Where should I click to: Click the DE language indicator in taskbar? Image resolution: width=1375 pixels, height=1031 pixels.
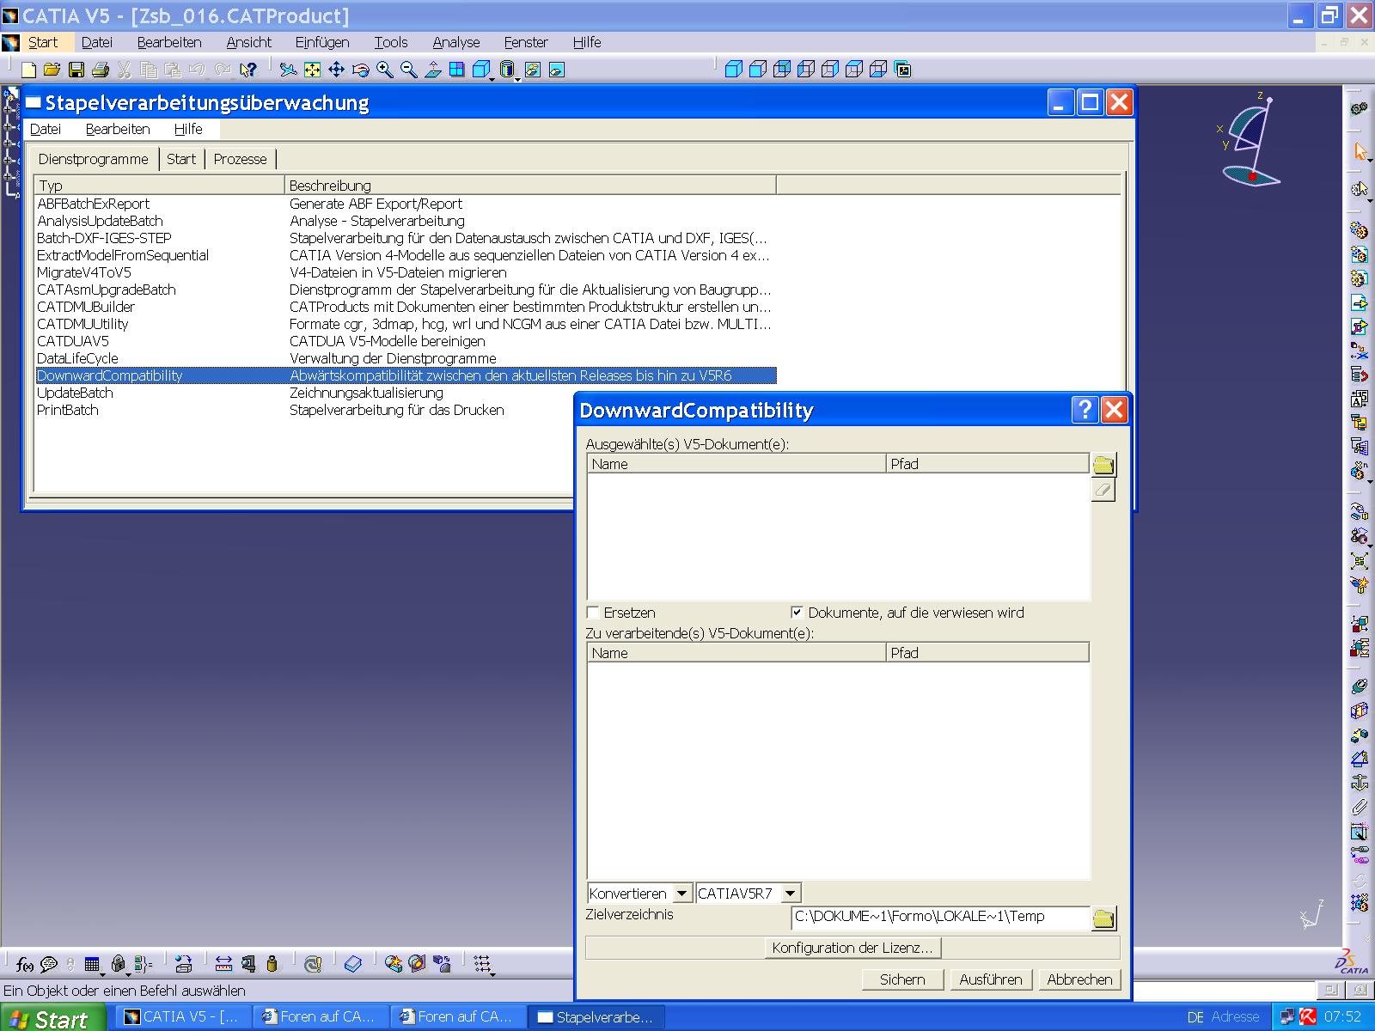(x=1195, y=1017)
